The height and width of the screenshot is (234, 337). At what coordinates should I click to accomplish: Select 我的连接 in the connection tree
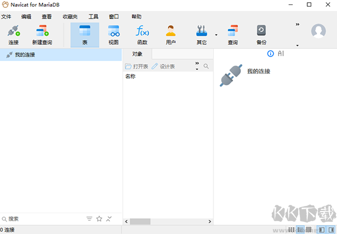[61, 55]
